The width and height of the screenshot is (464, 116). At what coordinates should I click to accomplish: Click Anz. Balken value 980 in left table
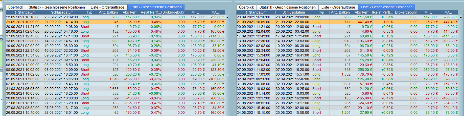tap(115, 41)
